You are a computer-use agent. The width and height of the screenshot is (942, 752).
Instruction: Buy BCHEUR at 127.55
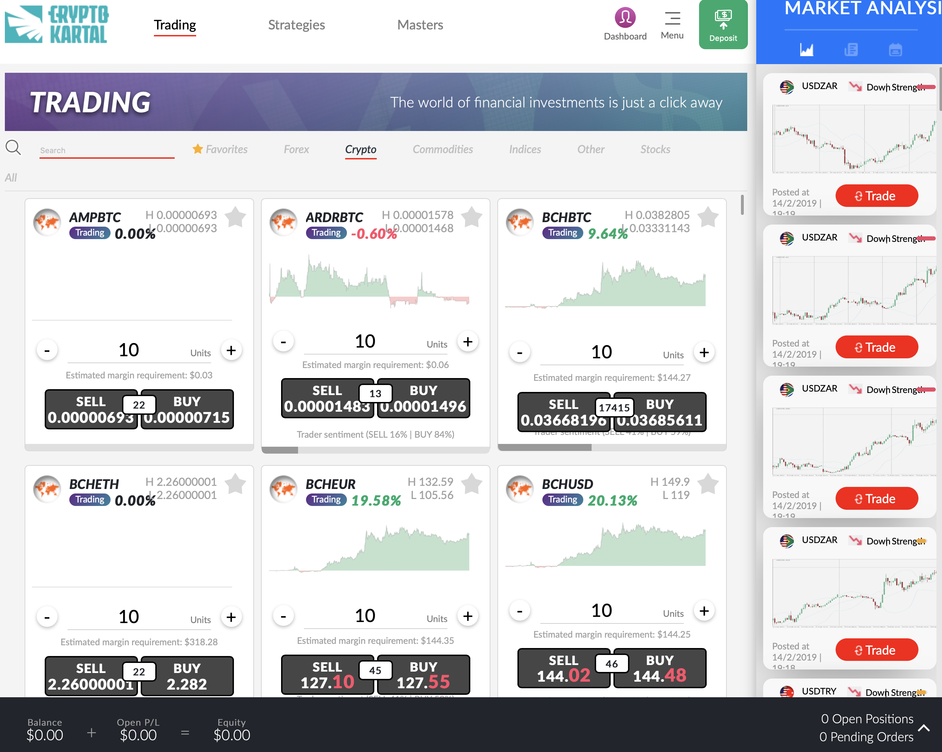[x=424, y=675]
